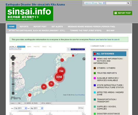Click the 744 reports cluster marker
Screen dimensions: 138x115
point(61,71)
